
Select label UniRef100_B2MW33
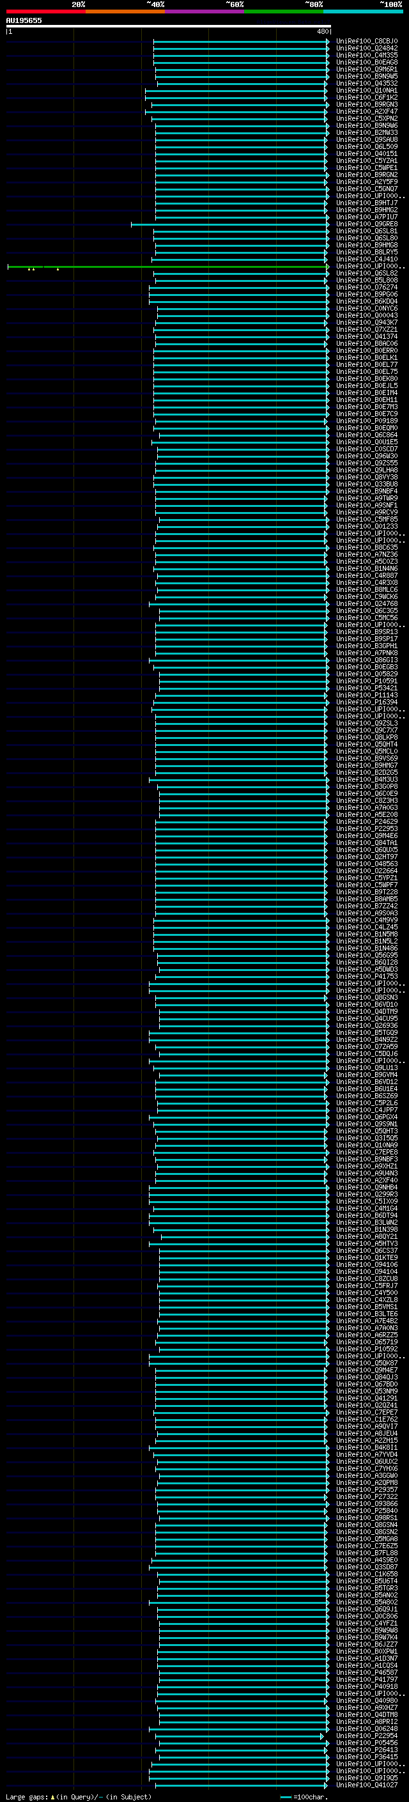pyautogui.click(x=366, y=132)
